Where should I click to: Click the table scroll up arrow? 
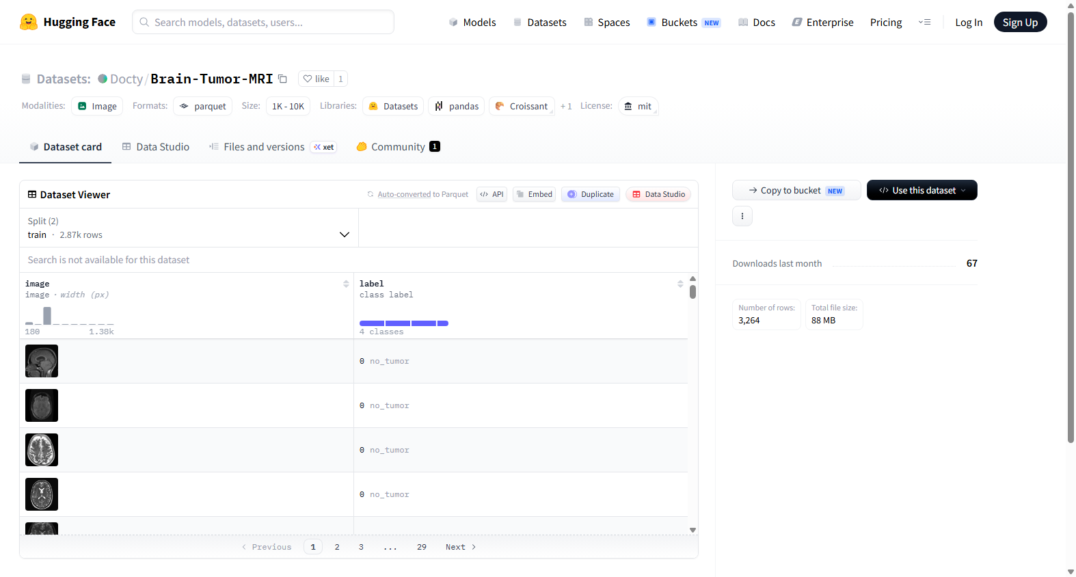coord(692,278)
